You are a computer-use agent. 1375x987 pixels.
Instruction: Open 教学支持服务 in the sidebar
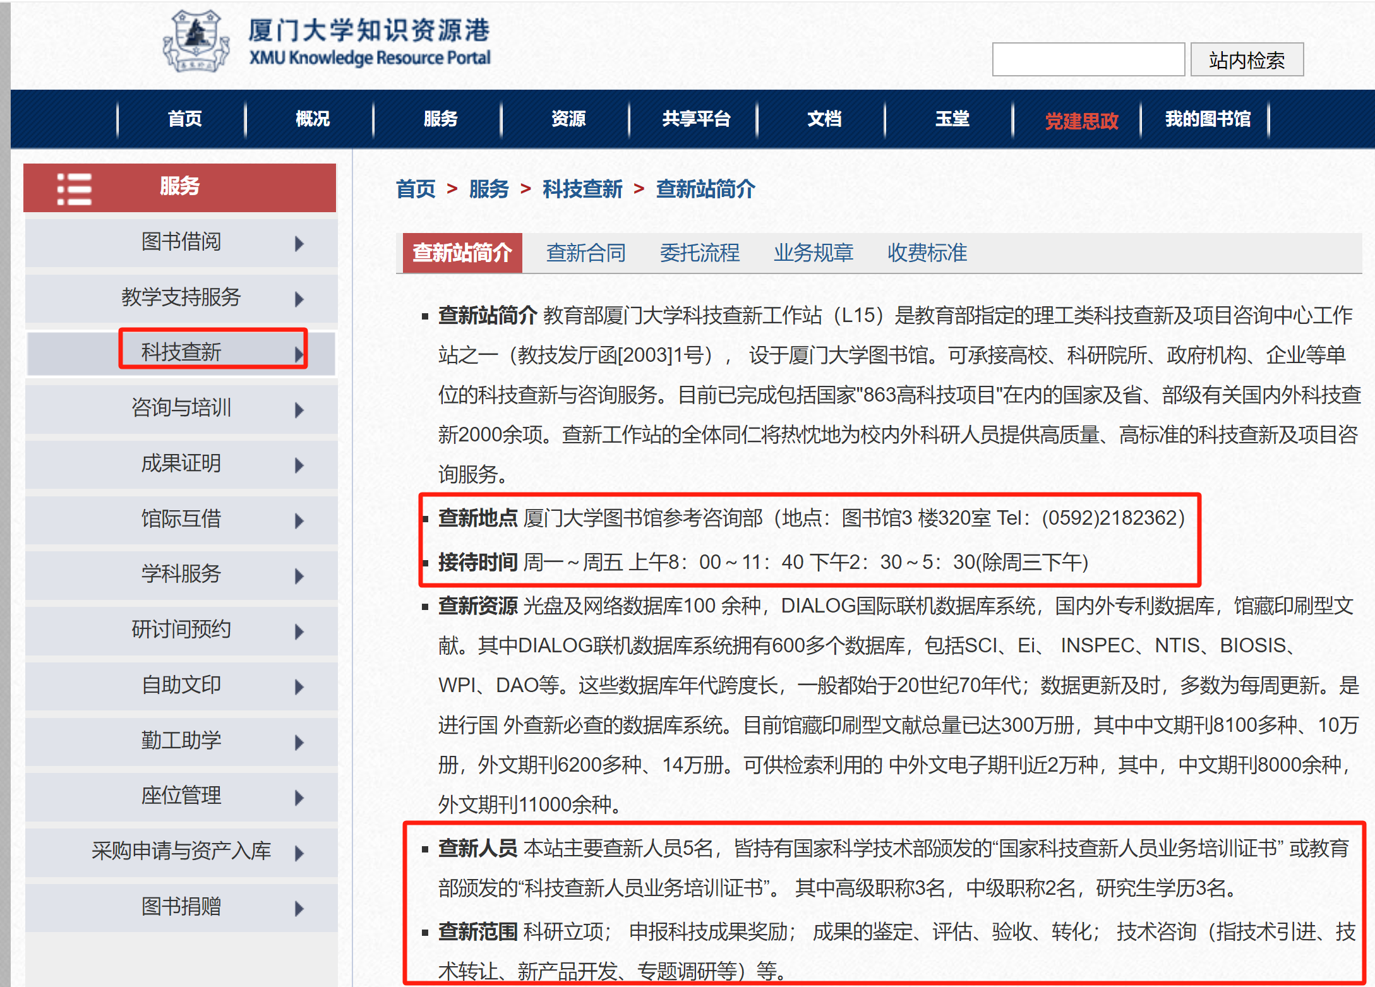coord(181,299)
